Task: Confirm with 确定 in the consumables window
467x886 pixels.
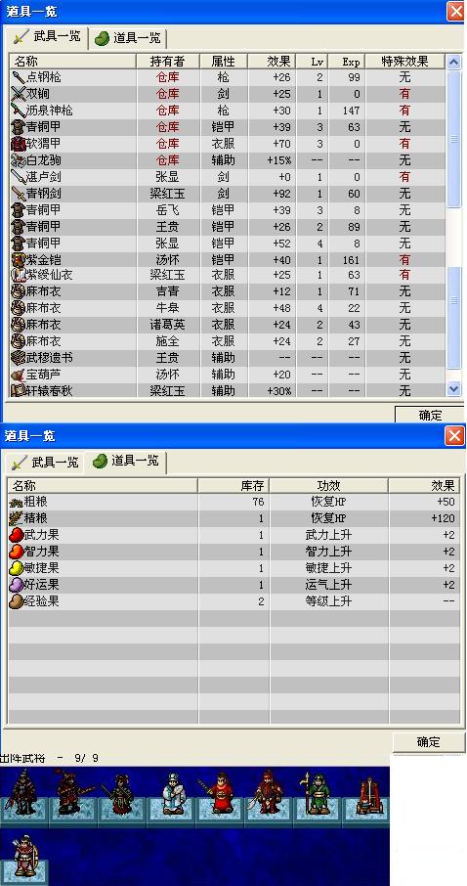Action: tap(428, 742)
